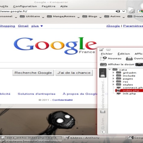143x143 pixels.
Task: Open the plus dropdown on Google bar
Action: pos(37,26)
